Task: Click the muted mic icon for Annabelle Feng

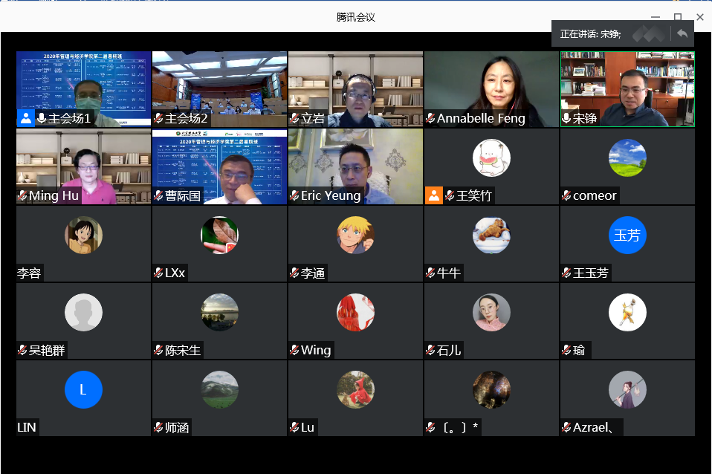Action: (430, 119)
